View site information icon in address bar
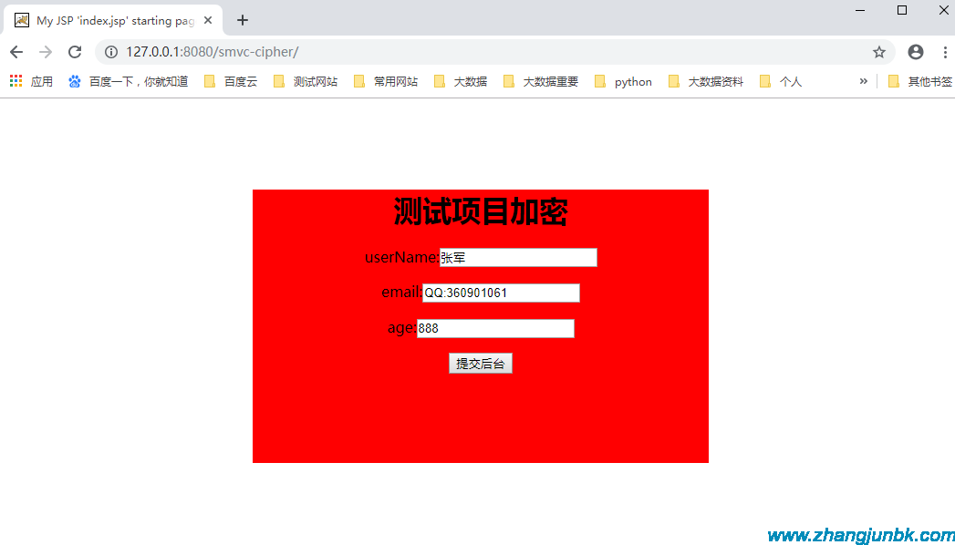The image size is (955, 545). [x=111, y=52]
